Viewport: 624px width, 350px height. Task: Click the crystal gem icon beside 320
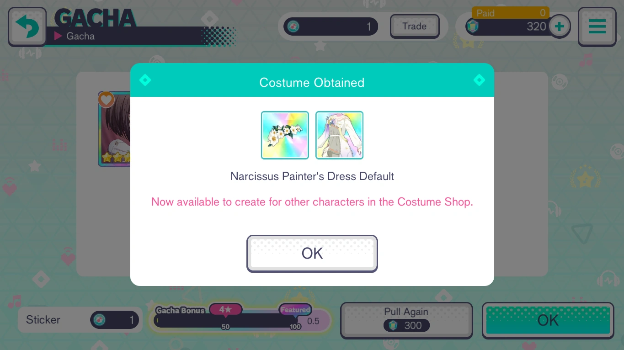(x=473, y=27)
